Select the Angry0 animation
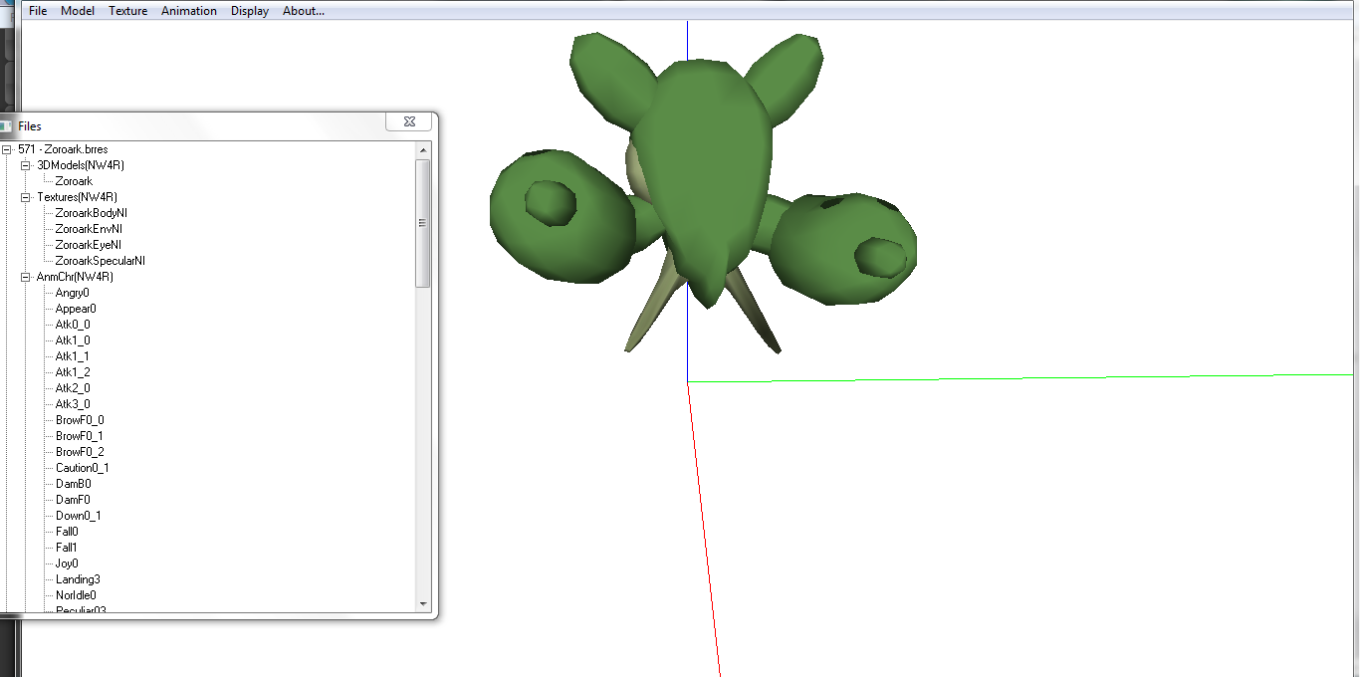Image resolution: width=1360 pixels, height=677 pixels. click(x=72, y=293)
